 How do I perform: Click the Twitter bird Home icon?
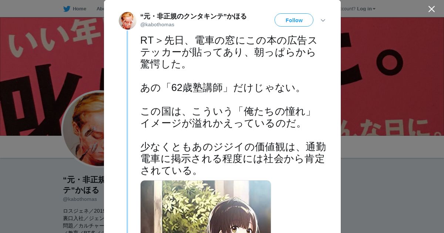tap(67, 9)
